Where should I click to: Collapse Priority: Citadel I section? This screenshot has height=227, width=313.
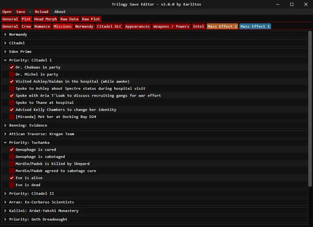point(155,60)
